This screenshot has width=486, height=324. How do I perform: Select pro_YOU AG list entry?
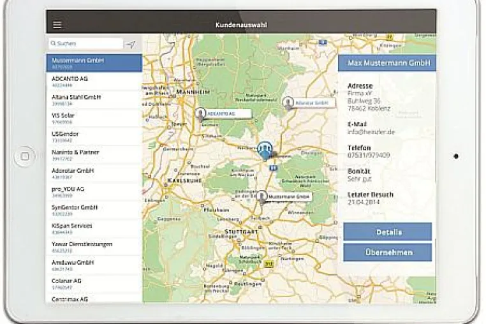[x=94, y=191]
